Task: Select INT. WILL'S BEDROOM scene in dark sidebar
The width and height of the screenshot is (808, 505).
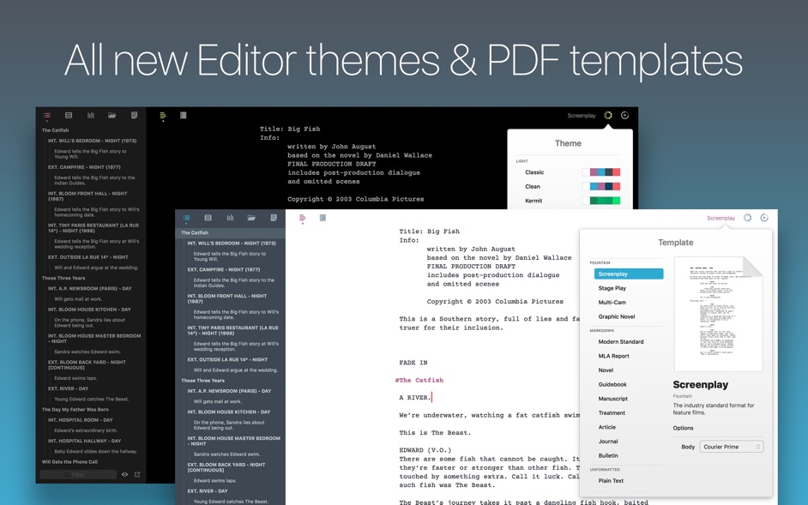Action: point(93,141)
